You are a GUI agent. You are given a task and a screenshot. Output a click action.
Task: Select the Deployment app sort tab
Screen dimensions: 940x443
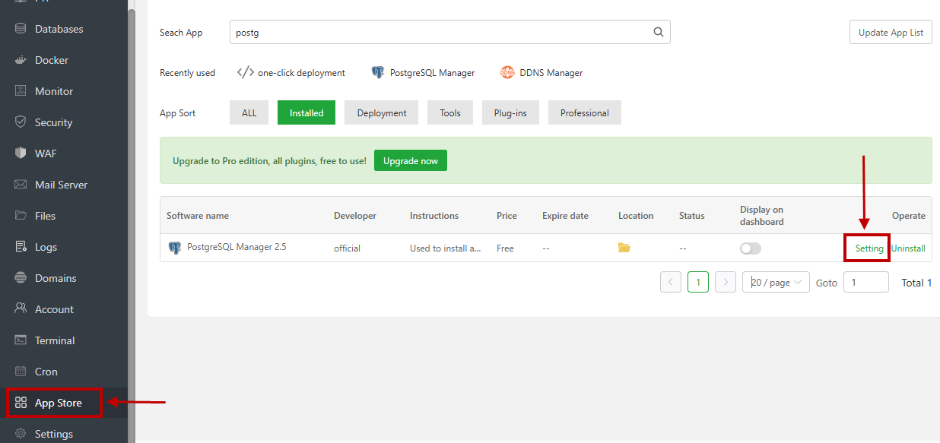click(382, 112)
